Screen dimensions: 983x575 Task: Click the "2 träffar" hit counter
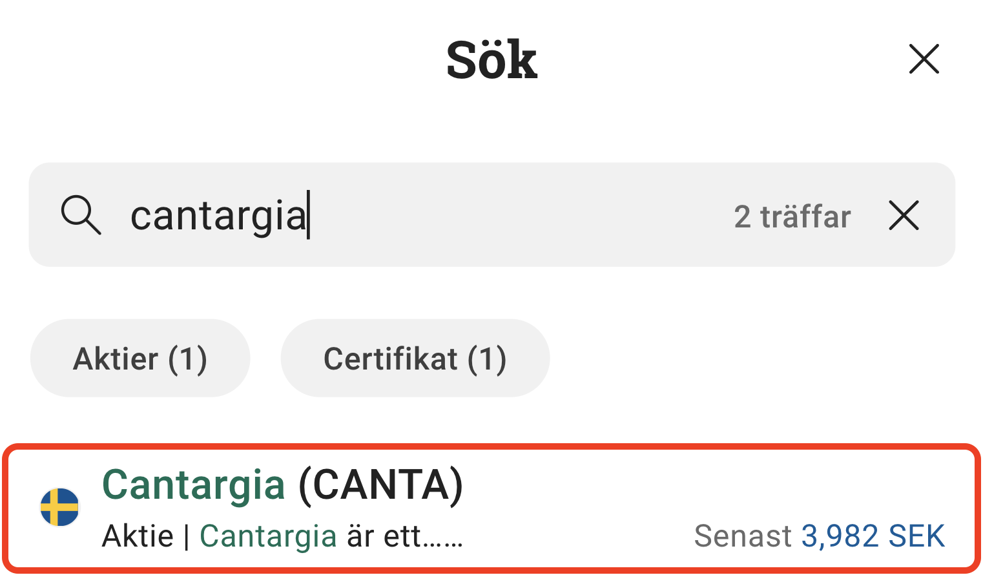[x=792, y=216]
